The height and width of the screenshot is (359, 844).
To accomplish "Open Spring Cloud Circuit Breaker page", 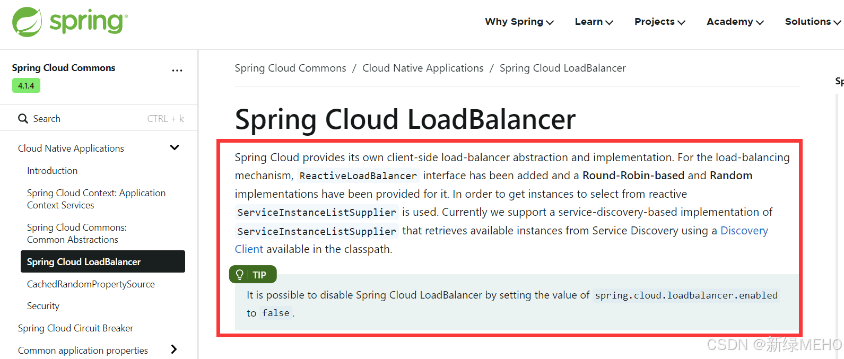I will coord(75,328).
